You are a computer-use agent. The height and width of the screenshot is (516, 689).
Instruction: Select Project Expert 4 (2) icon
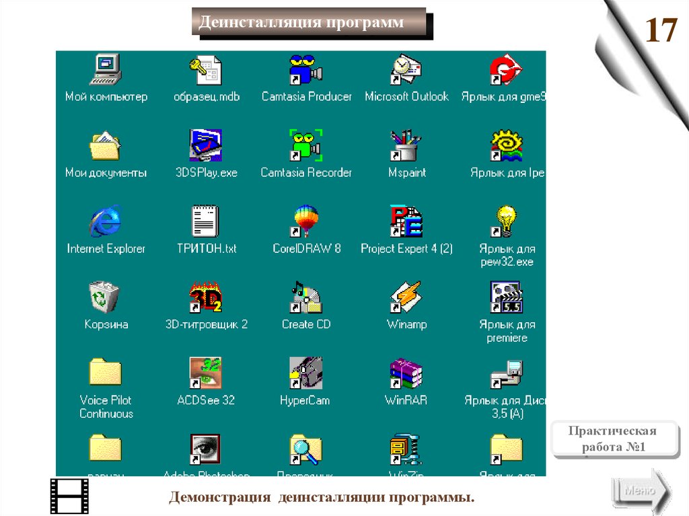click(x=406, y=221)
